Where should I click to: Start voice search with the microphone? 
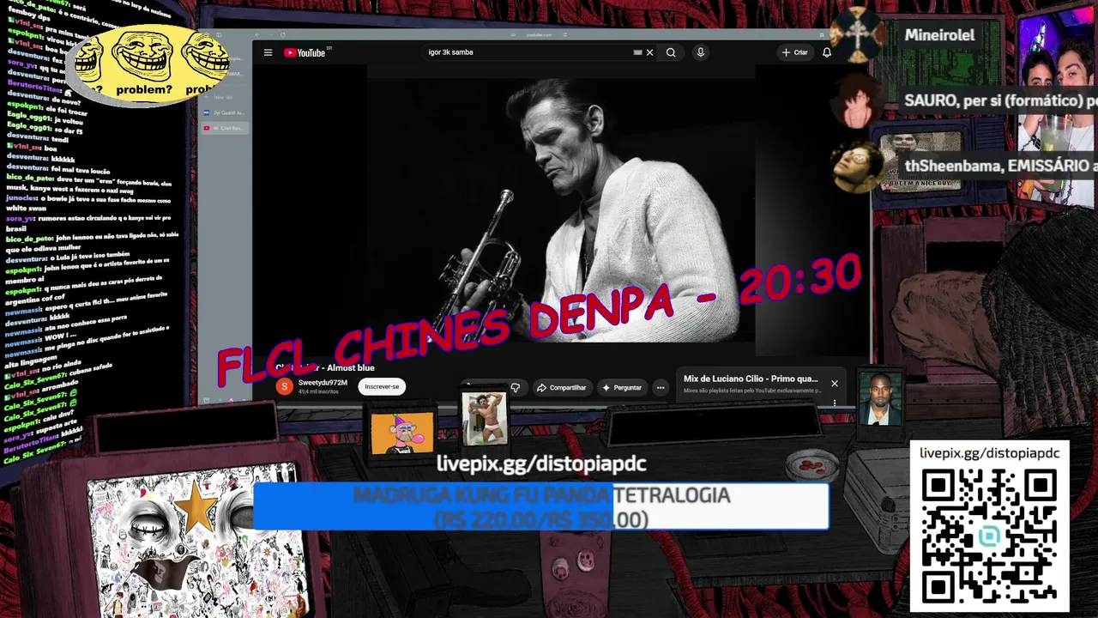(x=701, y=52)
